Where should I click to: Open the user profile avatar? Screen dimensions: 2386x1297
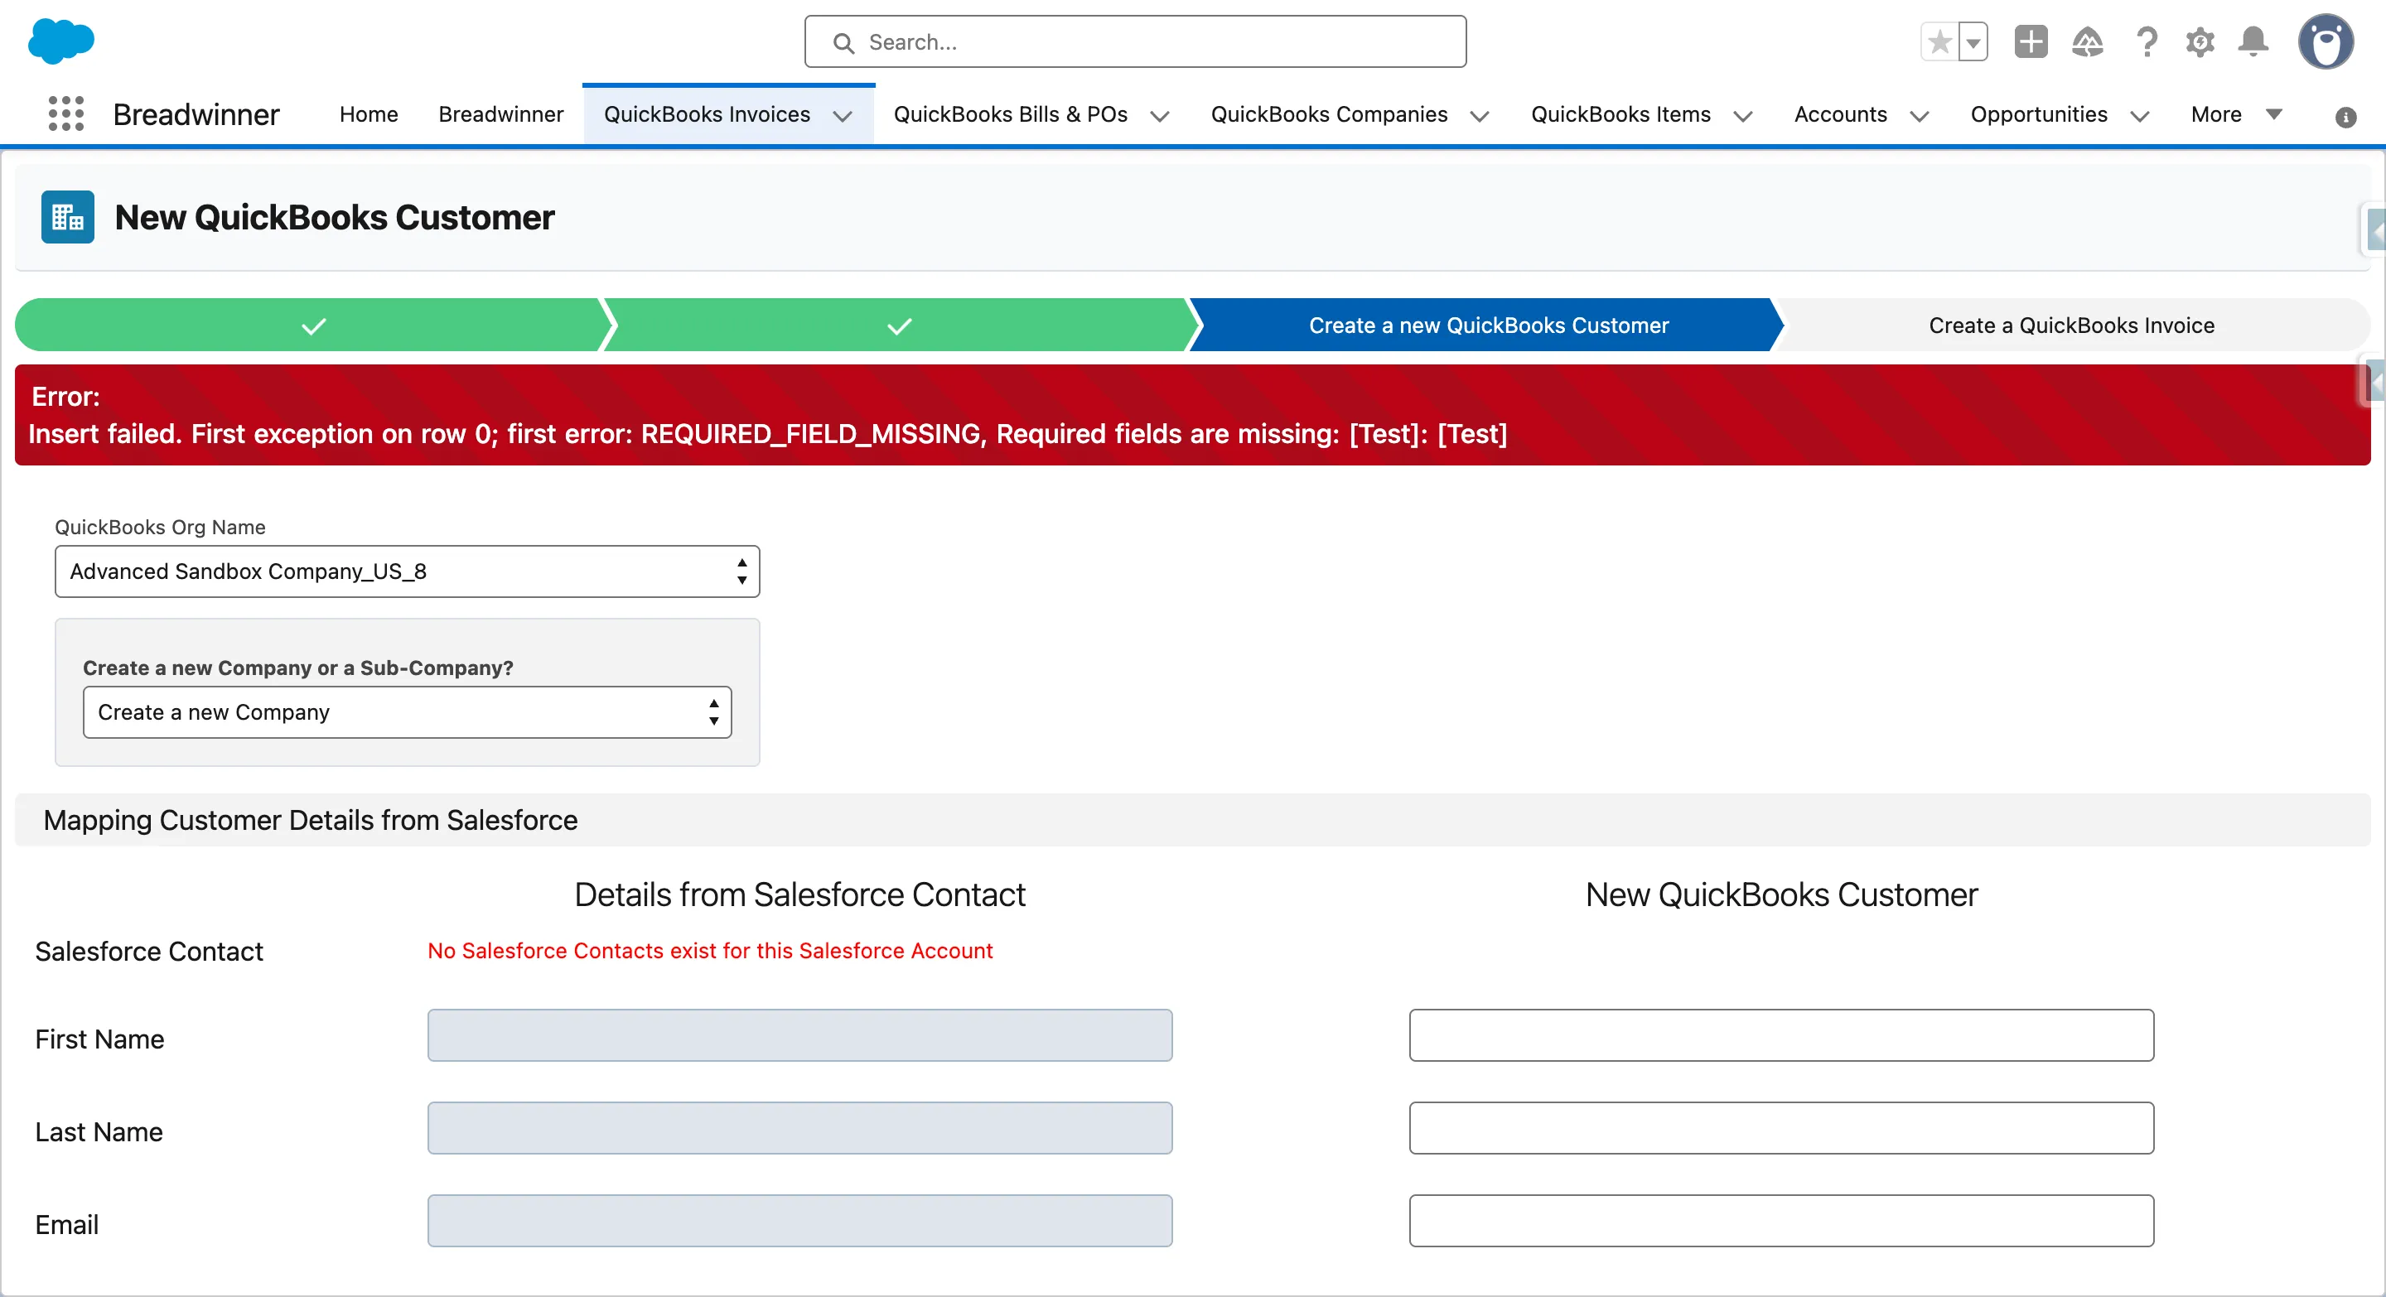tap(2325, 41)
